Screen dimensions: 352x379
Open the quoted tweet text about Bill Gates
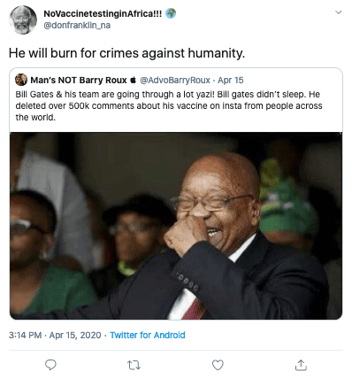coord(169,105)
